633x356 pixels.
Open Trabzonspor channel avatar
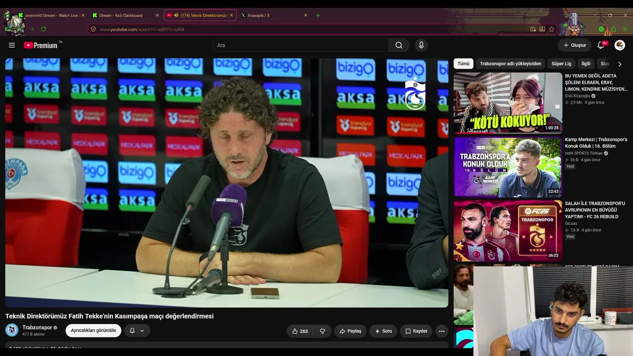click(x=12, y=330)
